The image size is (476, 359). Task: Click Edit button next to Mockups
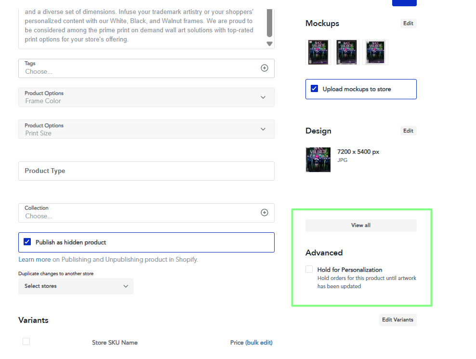point(408,24)
